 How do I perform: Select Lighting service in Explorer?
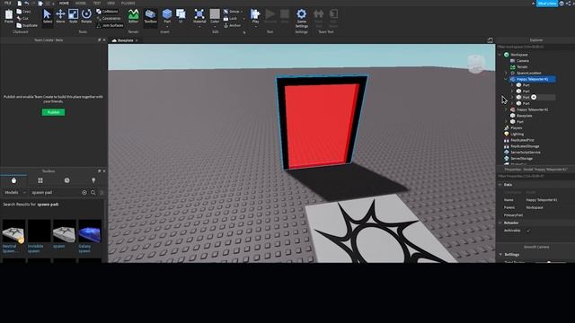(517, 134)
